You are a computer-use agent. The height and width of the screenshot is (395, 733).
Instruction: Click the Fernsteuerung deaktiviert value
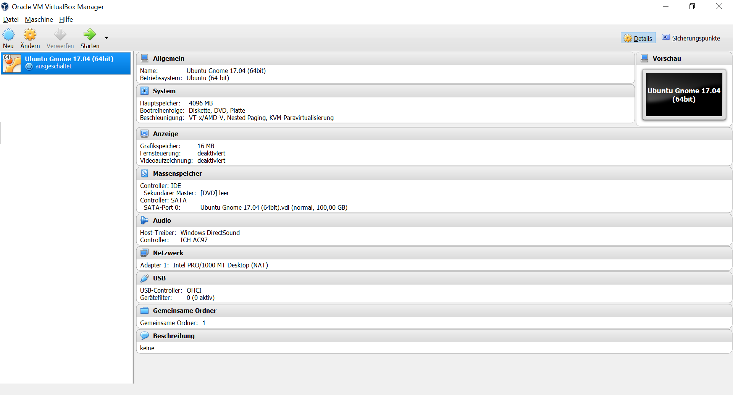point(211,153)
